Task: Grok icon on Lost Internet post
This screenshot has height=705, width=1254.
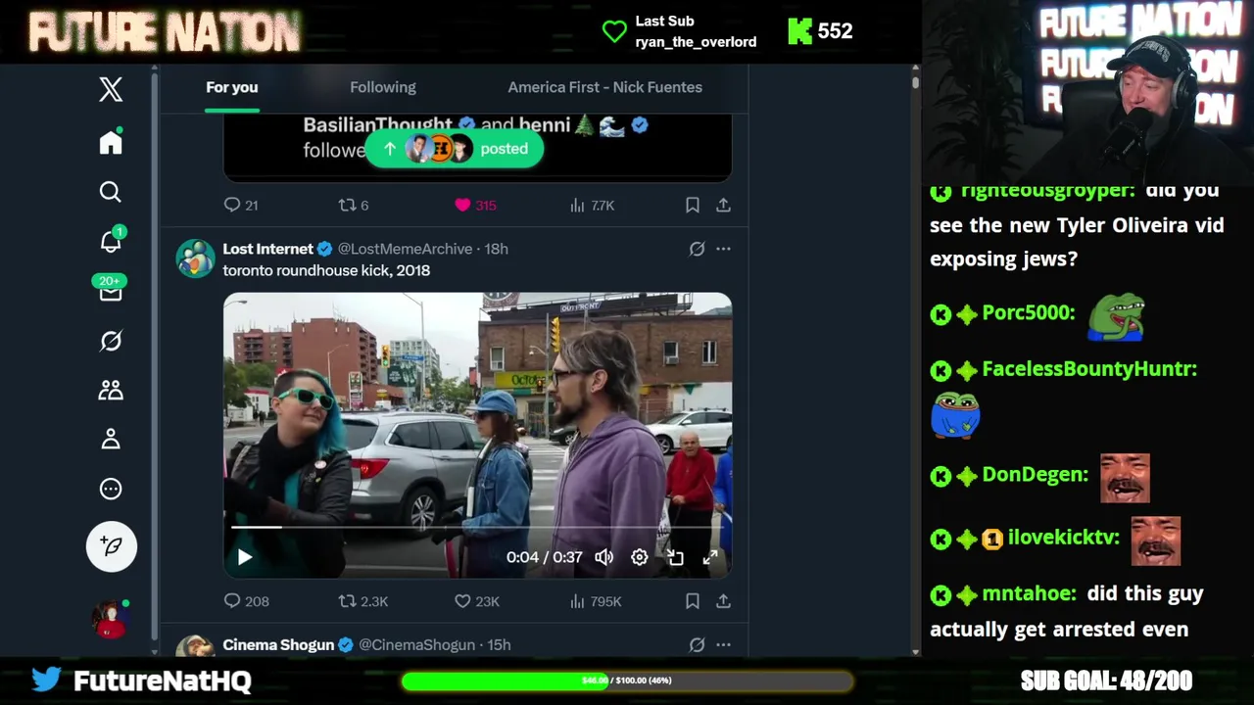Action: [697, 249]
